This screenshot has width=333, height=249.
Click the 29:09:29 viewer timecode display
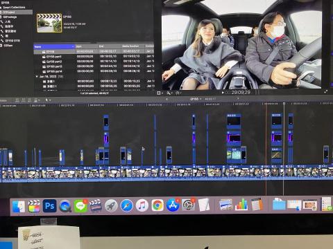(x=241, y=93)
